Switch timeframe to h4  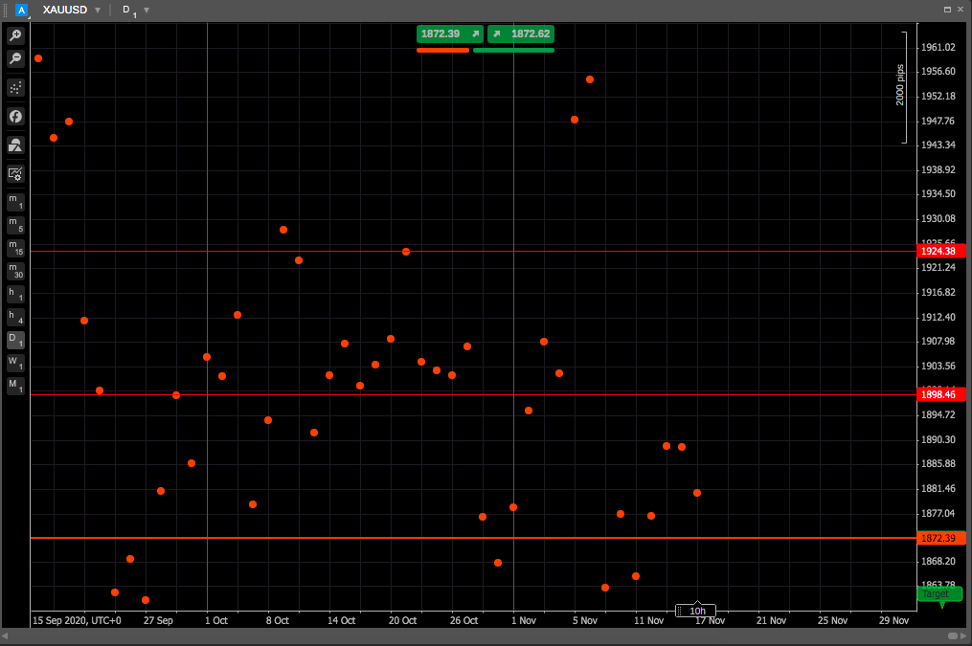coord(15,317)
